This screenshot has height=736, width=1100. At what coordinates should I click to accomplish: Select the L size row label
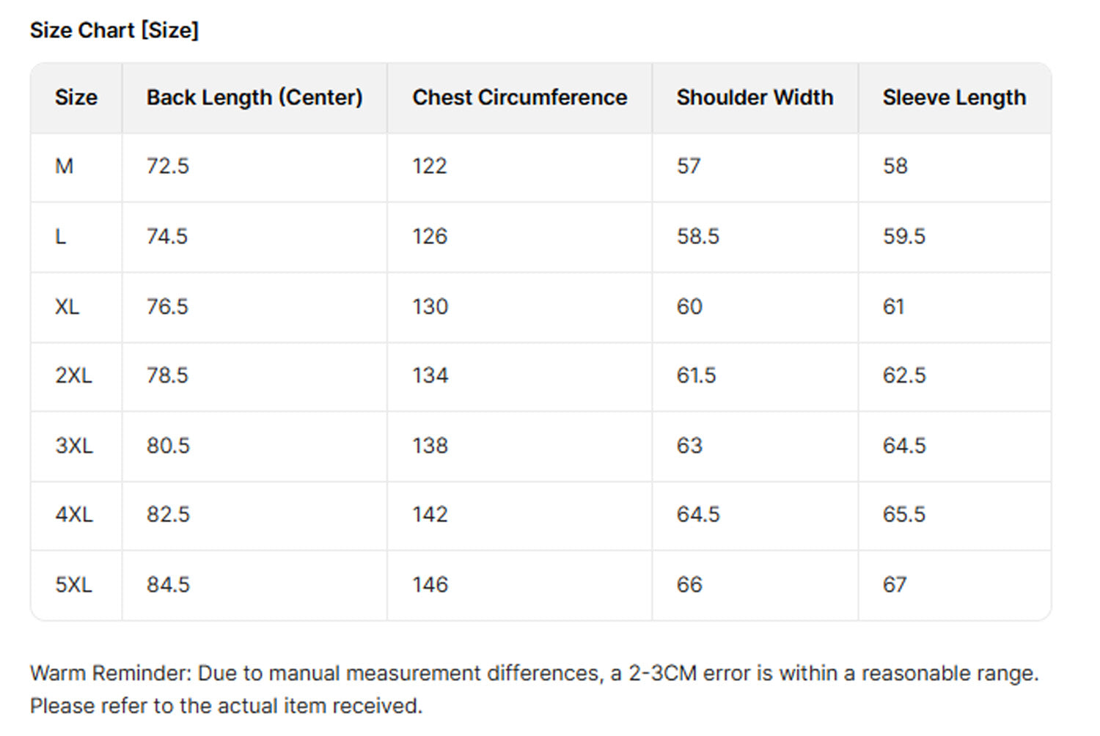click(x=61, y=236)
